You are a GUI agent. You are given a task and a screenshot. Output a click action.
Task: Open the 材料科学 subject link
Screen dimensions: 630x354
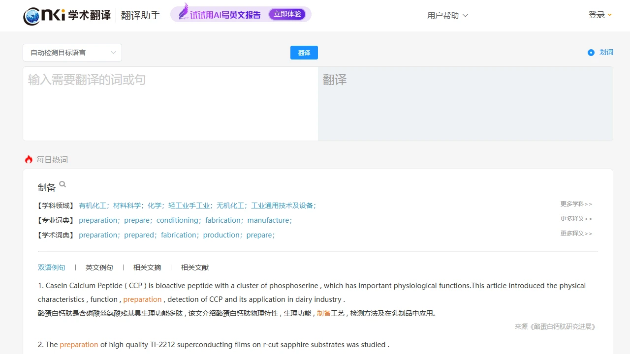[127, 206]
